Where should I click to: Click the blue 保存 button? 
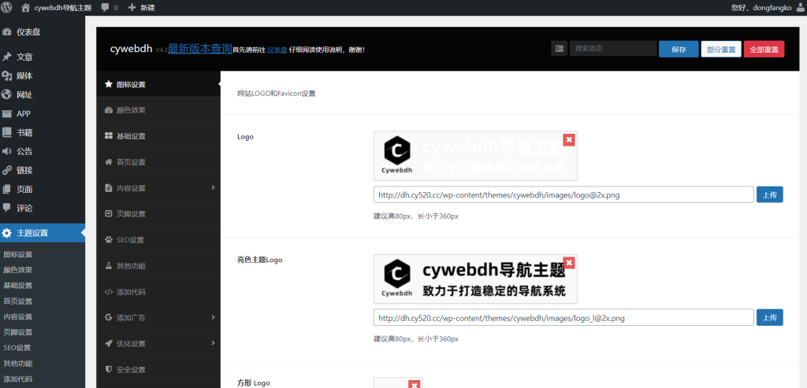click(x=679, y=49)
